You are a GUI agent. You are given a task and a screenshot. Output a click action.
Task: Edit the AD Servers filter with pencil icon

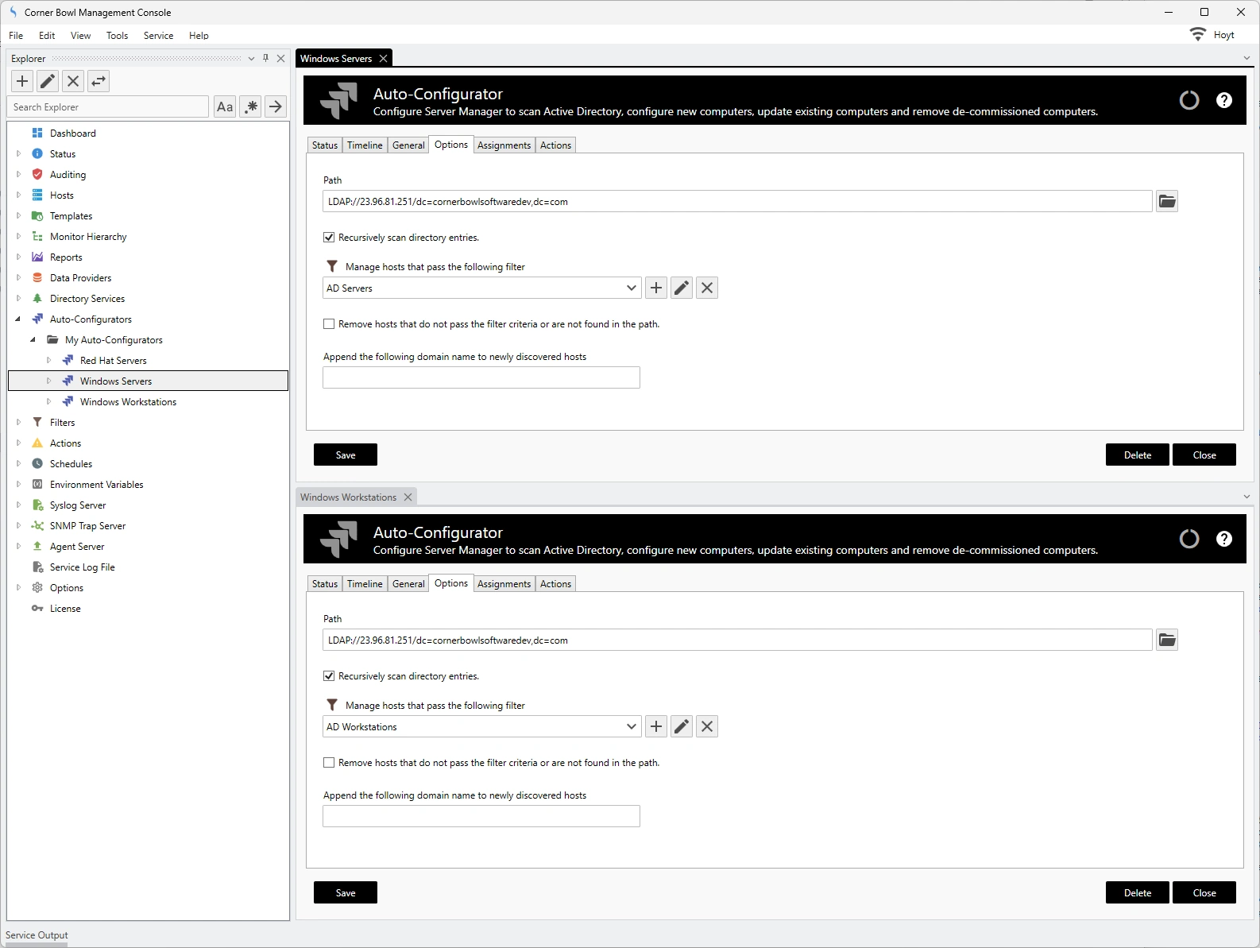682,288
